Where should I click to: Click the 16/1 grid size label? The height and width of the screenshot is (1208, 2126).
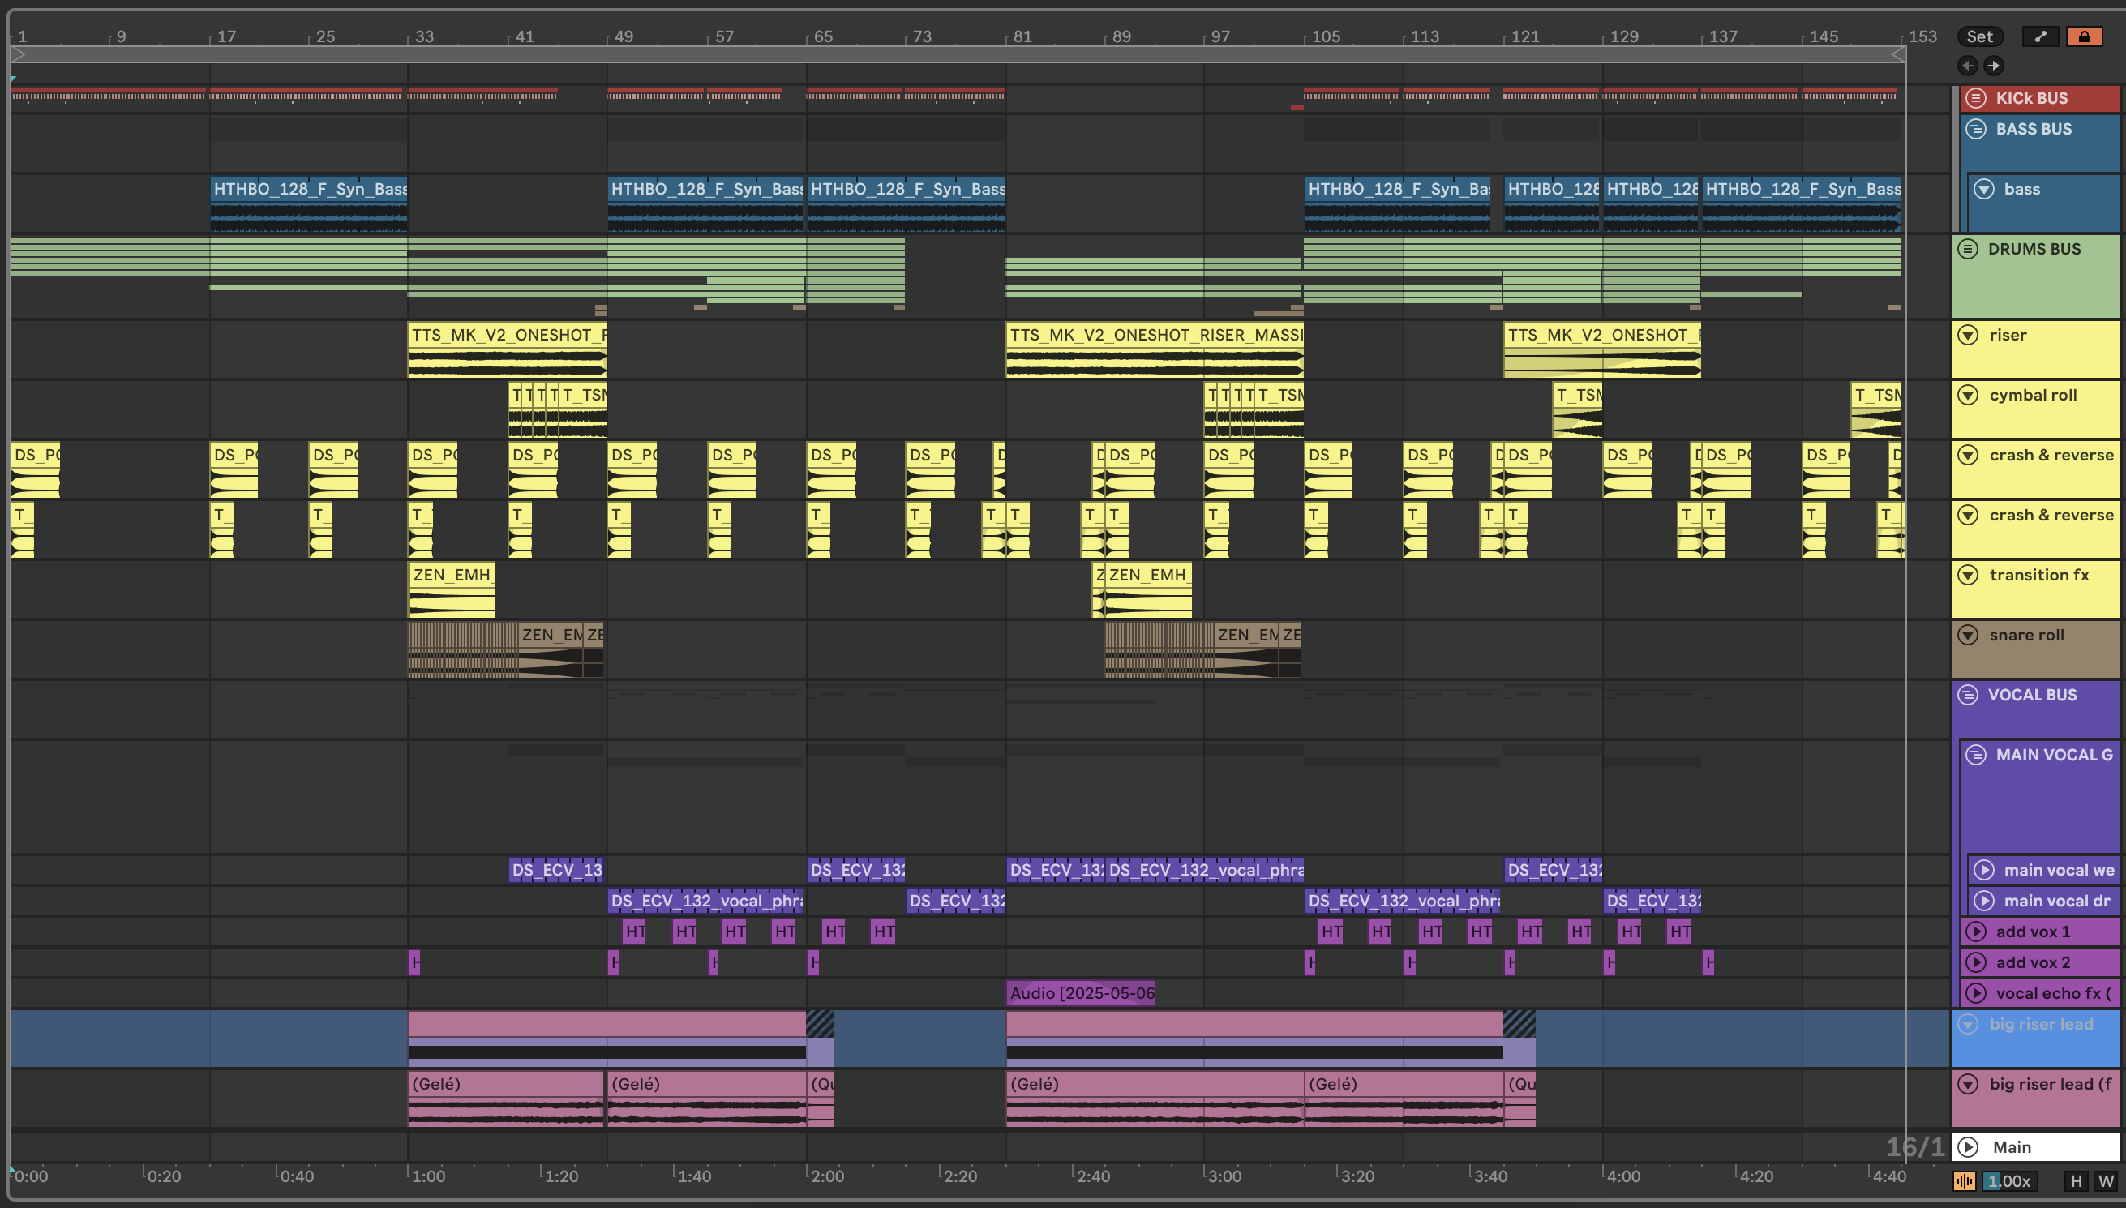click(1915, 1146)
